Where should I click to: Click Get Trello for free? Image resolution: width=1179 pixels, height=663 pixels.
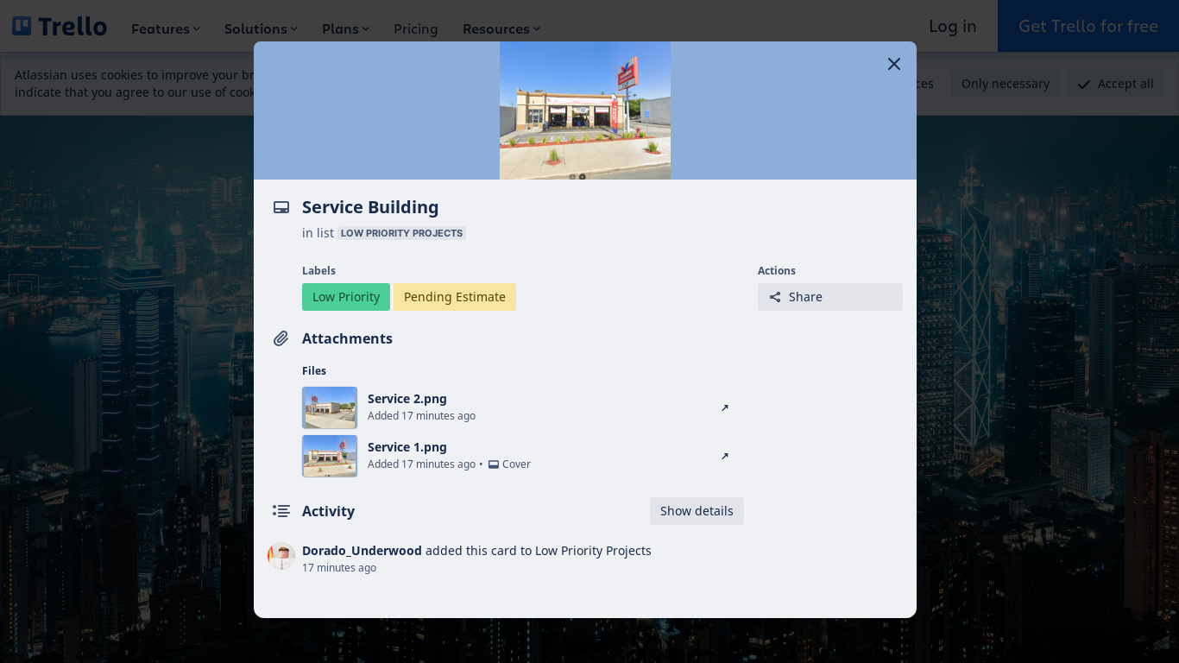click(x=1088, y=26)
